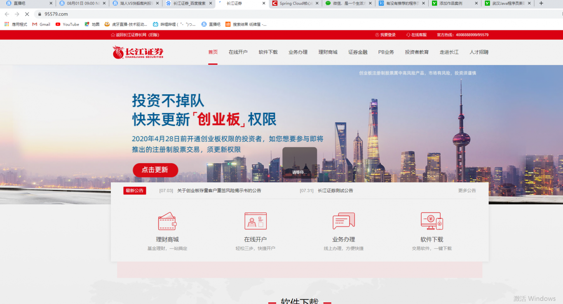Open the 证券金融 navigation menu
563x304 pixels.
(x=358, y=52)
